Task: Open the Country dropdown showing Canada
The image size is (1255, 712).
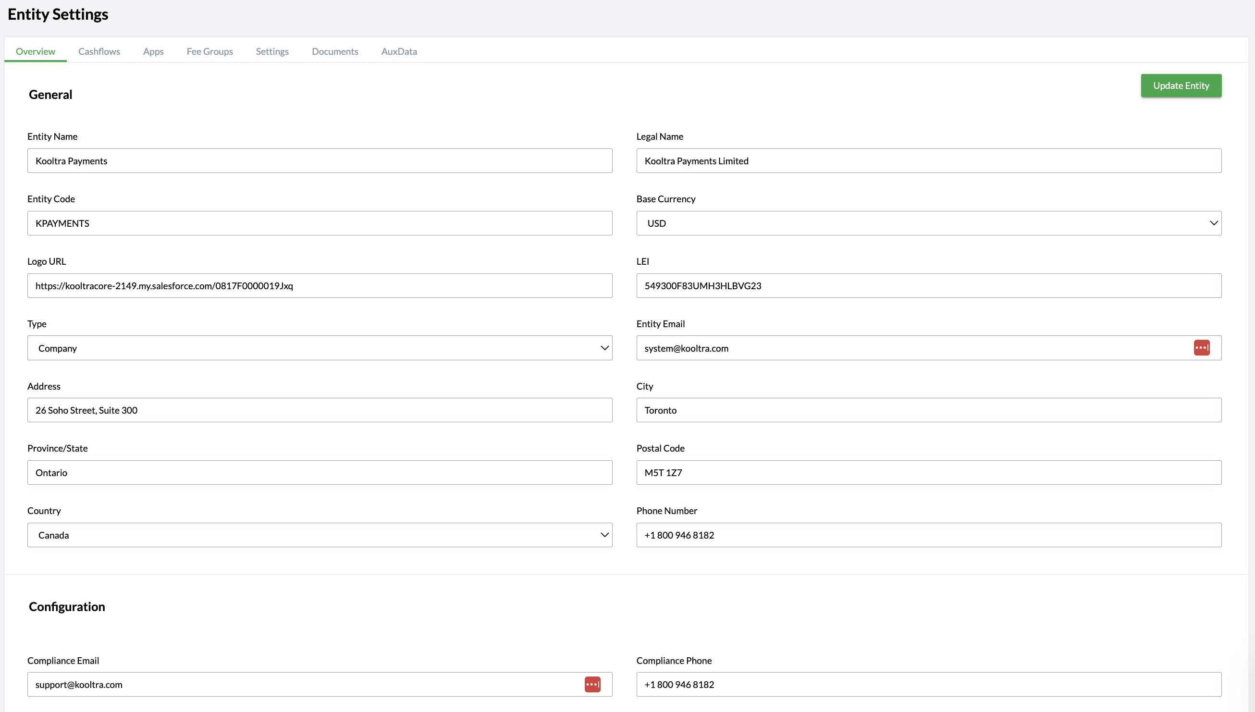Action: 320,535
